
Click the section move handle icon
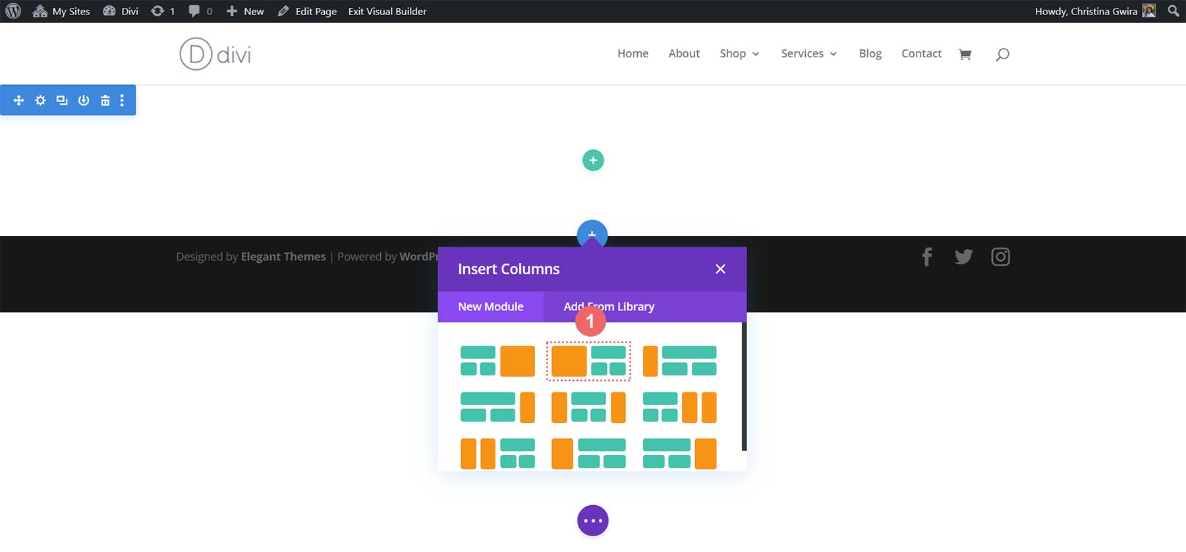(x=18, y=100)
